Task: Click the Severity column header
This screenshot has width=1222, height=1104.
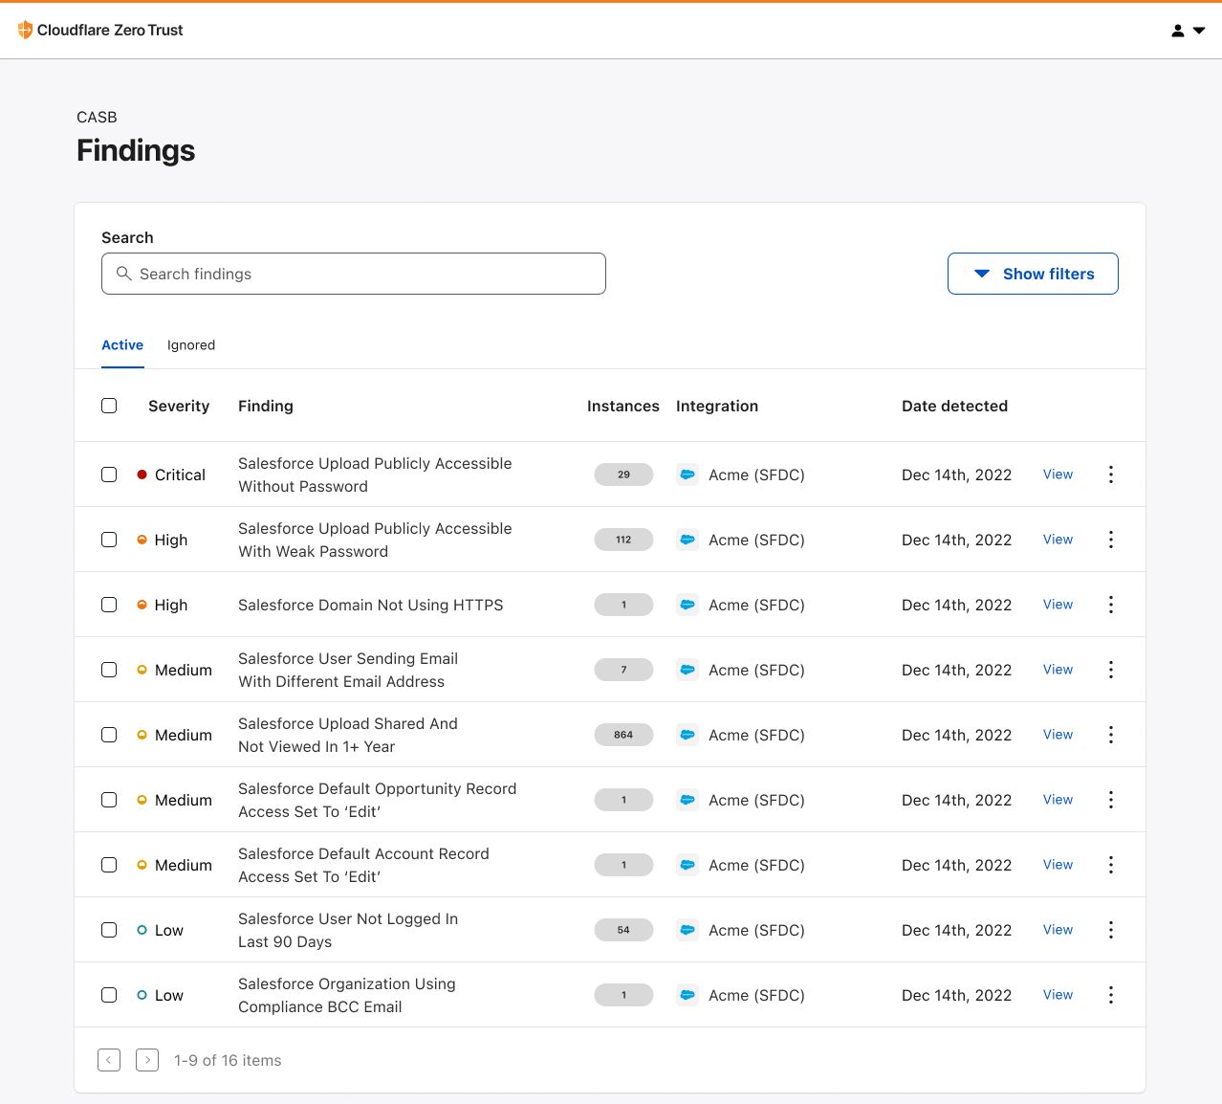Action: [179, 406]
